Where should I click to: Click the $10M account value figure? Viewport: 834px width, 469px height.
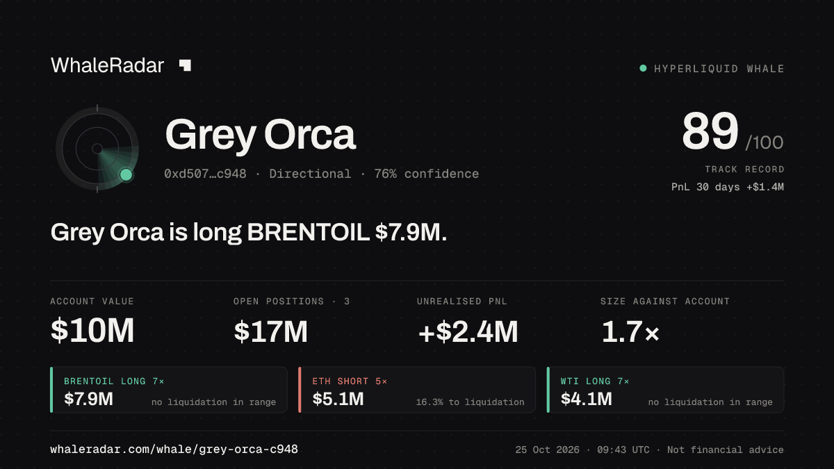tap(92, 331)
